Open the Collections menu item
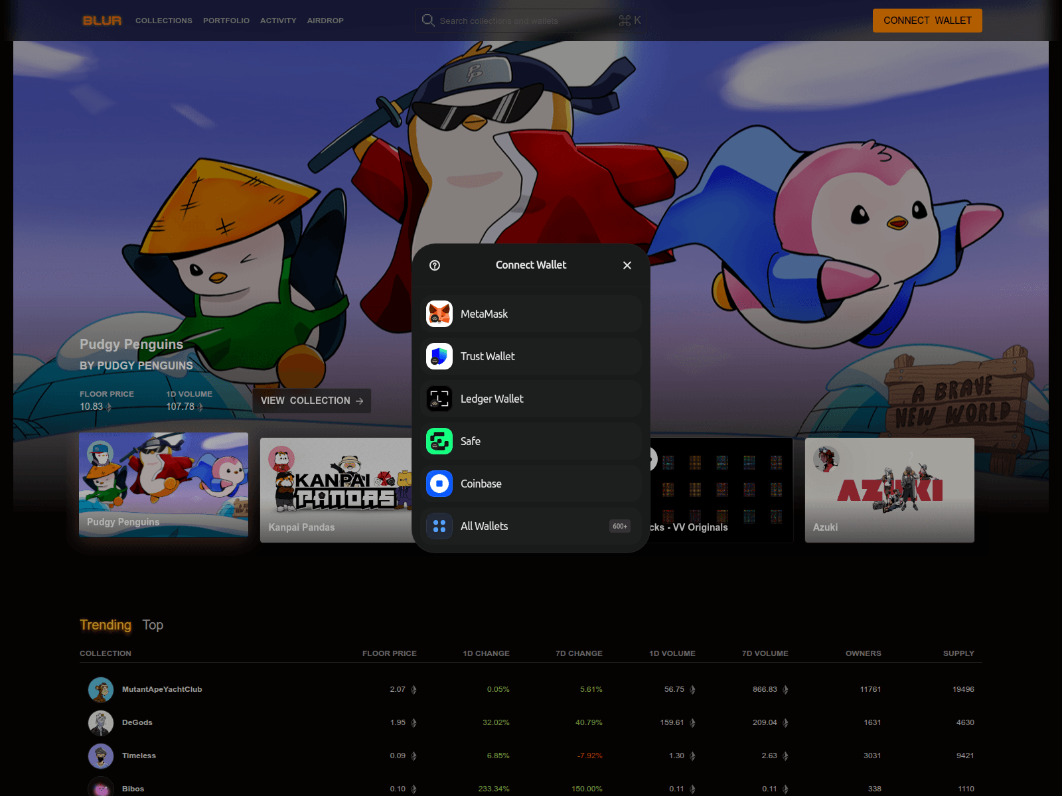The width and height of the screenshot is (1062, 796). tap(164, 21)
